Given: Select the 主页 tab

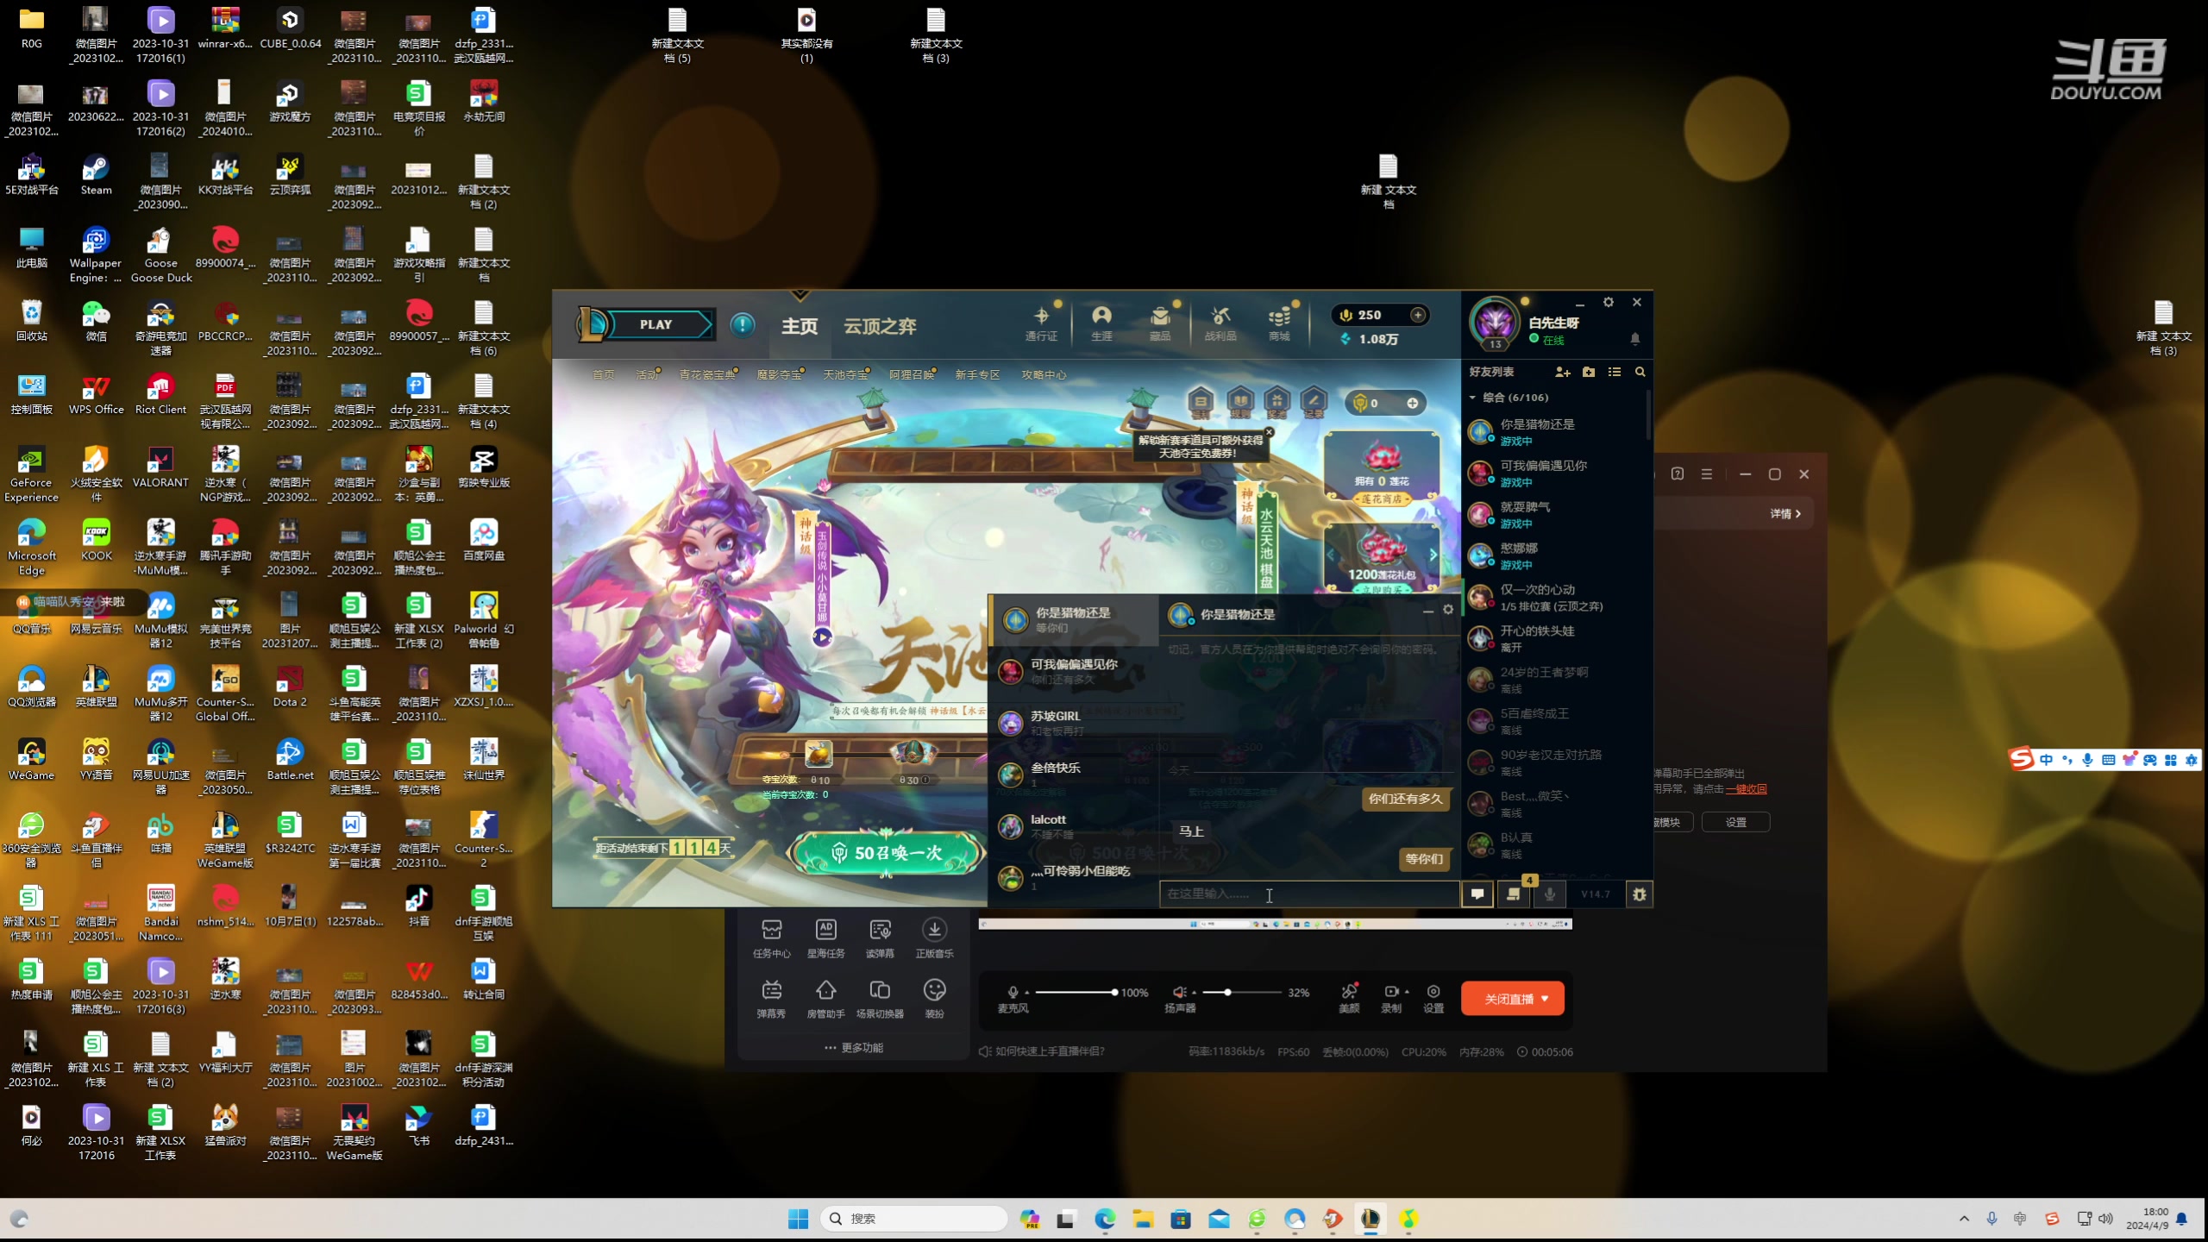Looking at the screenshot, I should [x=800, y=326].
